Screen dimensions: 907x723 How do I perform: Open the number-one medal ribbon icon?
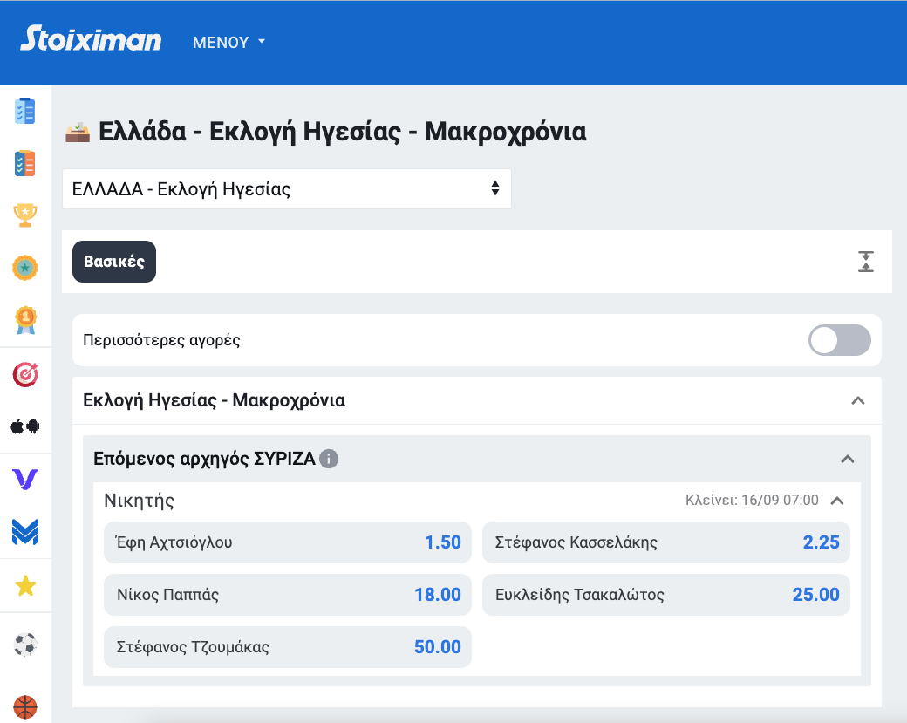(x=25, y=320)
